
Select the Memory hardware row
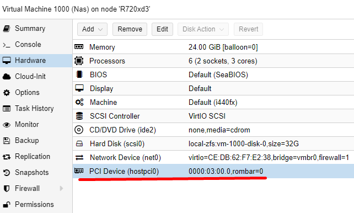point(213,47)
